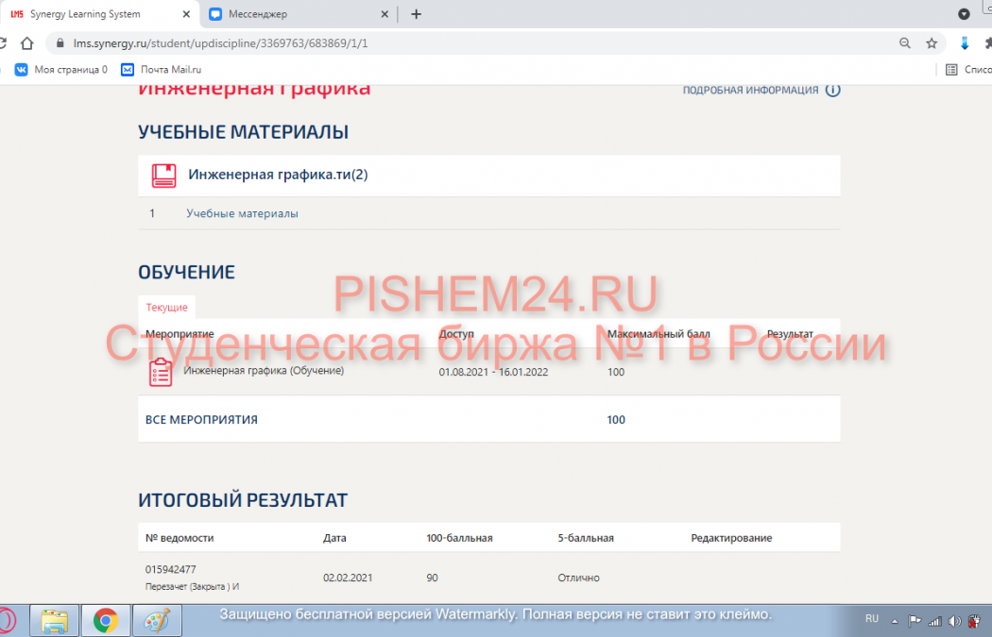Click the home button in Chrome
992x637 pixels.
pos(26,43)
